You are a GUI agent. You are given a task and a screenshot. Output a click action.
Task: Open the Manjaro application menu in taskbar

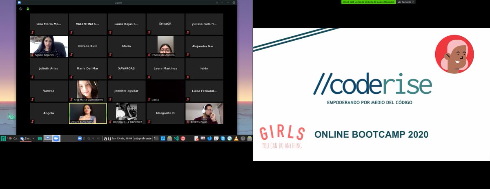pos(3,138)
